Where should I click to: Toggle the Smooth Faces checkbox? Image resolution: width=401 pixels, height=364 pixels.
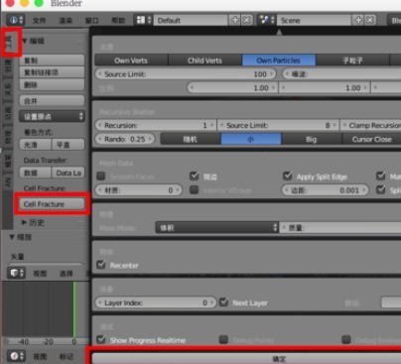pyautogui.click(x=101, y=177)
